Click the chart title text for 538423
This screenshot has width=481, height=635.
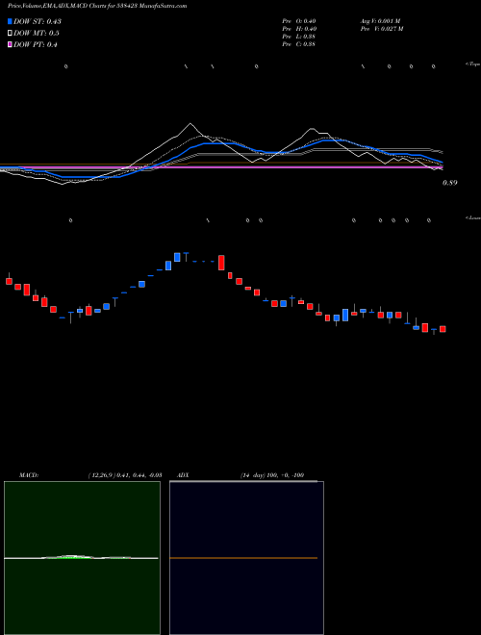point(97,6)
